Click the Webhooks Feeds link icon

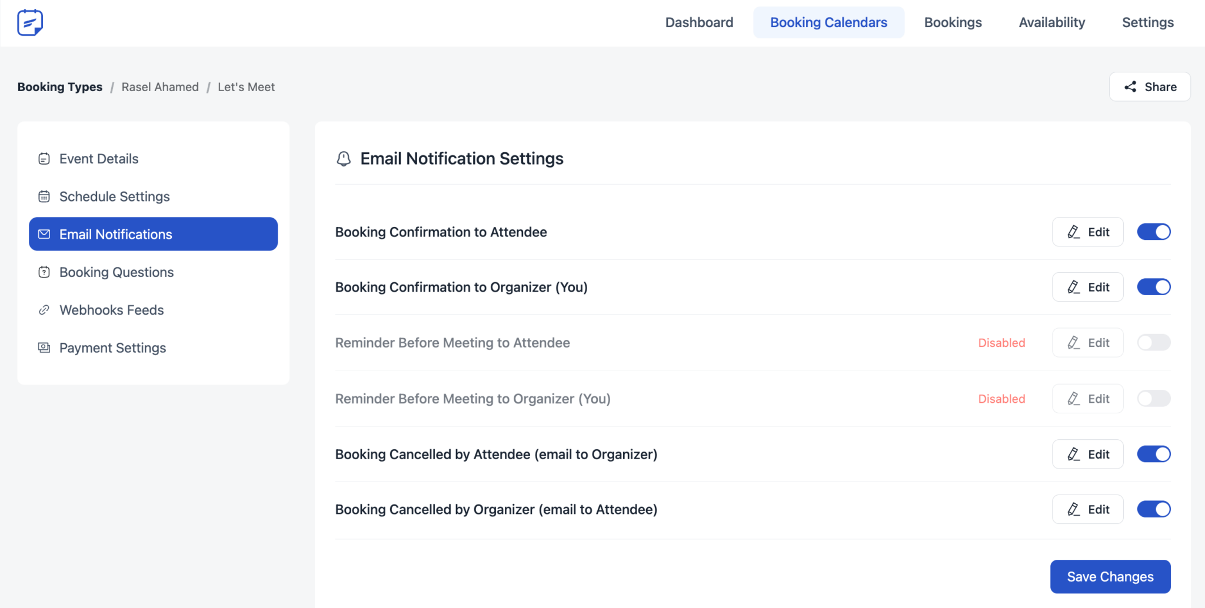(x=44, y=310)
